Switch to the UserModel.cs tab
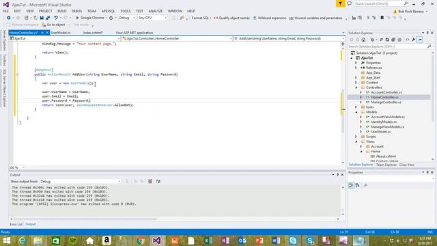This screenshot has width=437, height=246. point(61,33)
